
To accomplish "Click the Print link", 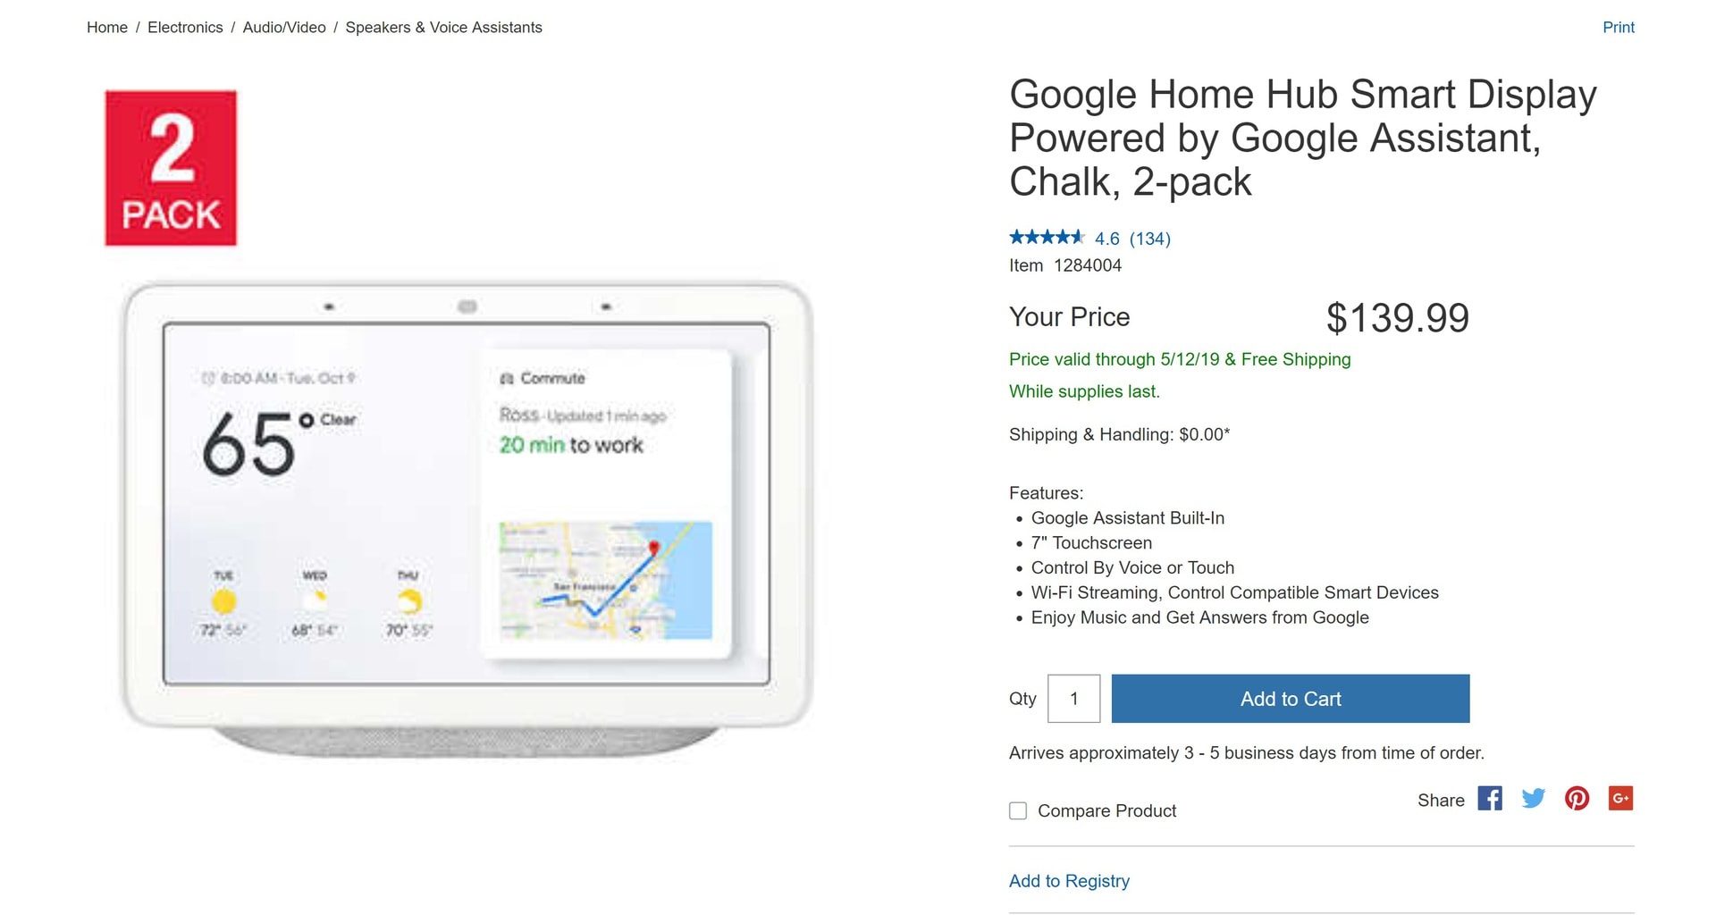I will pyautogui.click(x=1618, y=28).
